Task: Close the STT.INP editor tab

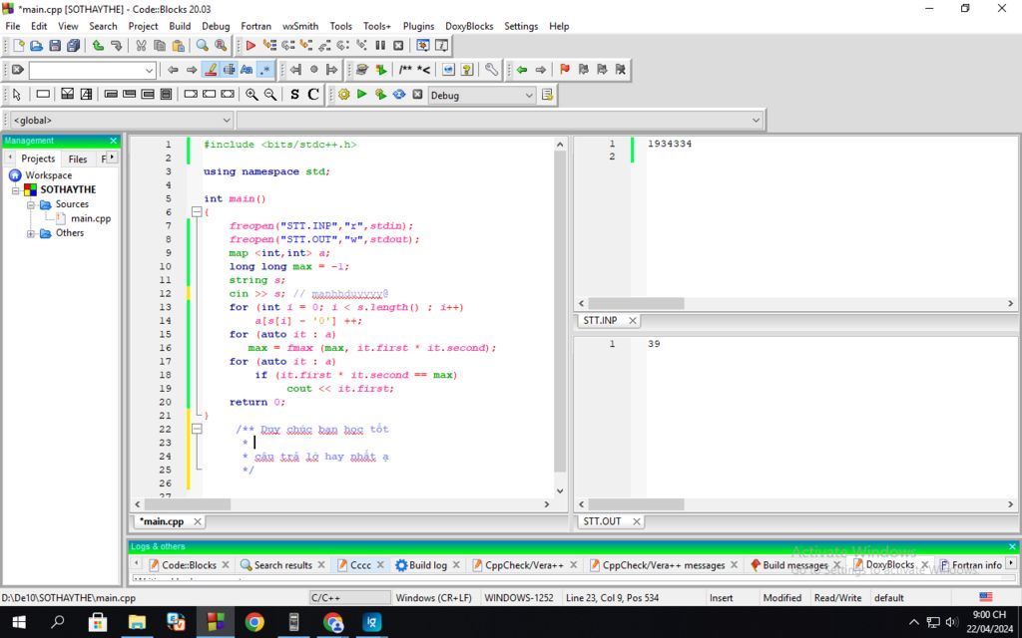Action: pyautogui.click(x=632, y=320)
